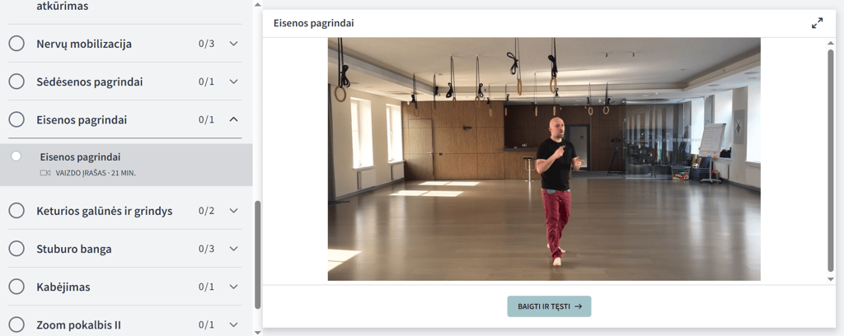Click the 0/2 counter for Keturios galūnės
The height and width of the screenshot is (336, 844).
click(x=206, y=211)
